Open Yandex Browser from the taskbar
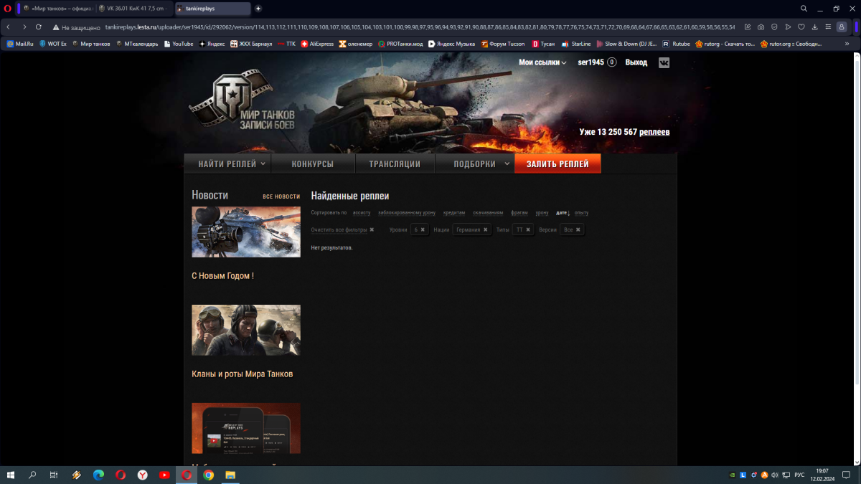This screenshot has height=484, width=861. (x=143, y=475)
